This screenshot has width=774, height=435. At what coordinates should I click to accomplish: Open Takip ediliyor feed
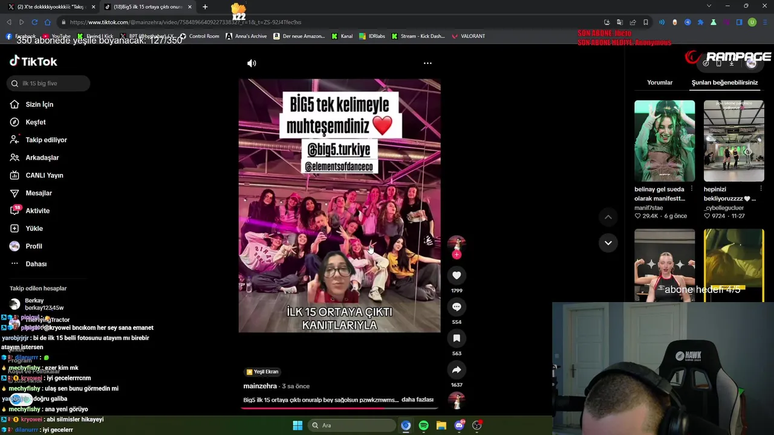pyautogui.click(x=46, y=140)
